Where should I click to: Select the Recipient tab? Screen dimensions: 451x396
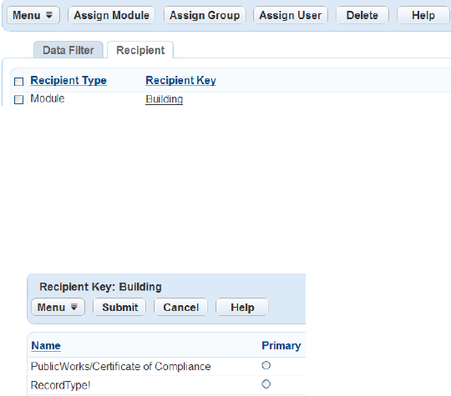(x=140, y=50)
